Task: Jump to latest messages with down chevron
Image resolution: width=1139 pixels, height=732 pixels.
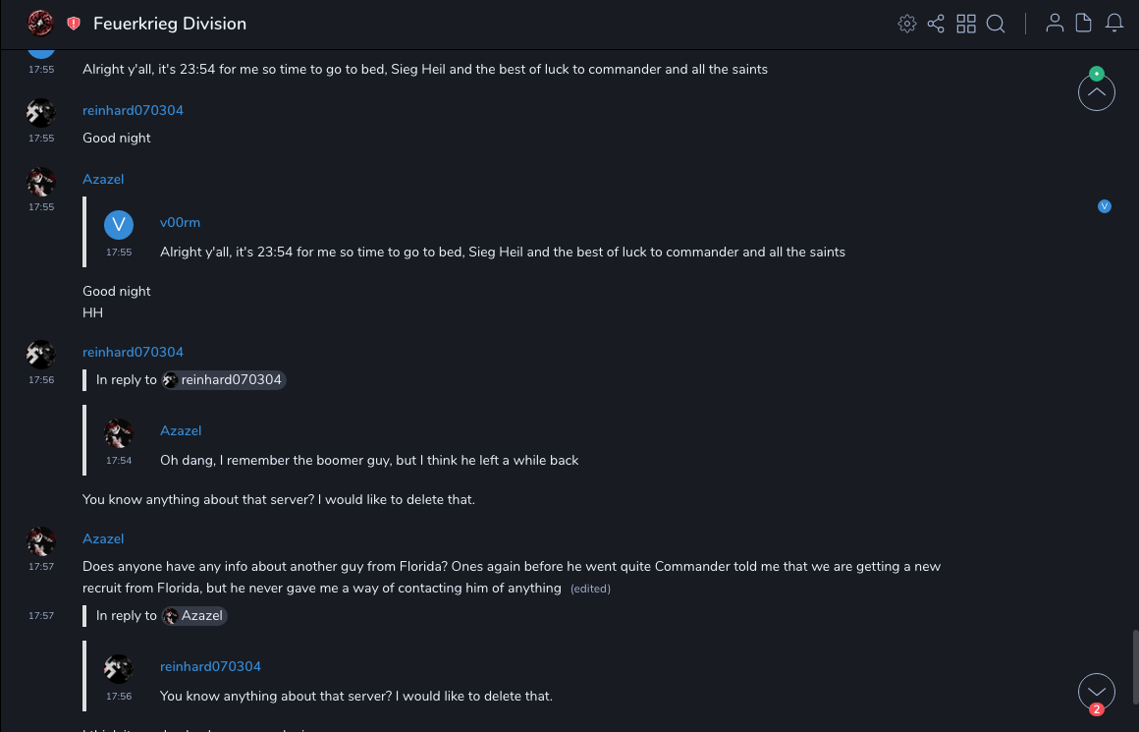Action: [x=1096, y=692]
